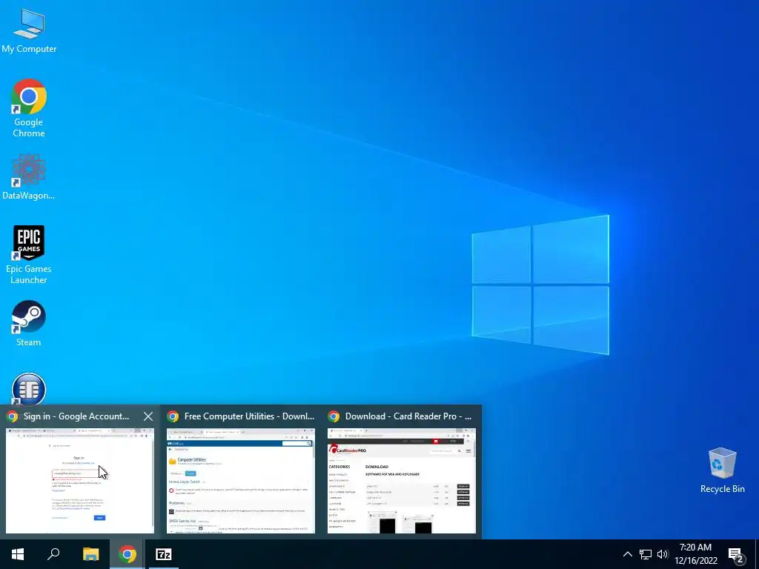Open File Explorer from taskbar
This screenshot has height=569, width=759.
click(90, 554)
